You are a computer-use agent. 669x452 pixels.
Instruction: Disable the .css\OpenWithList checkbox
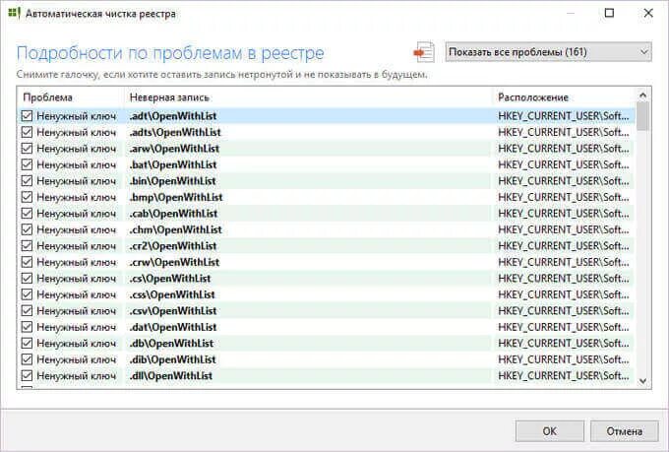(27, 294)
